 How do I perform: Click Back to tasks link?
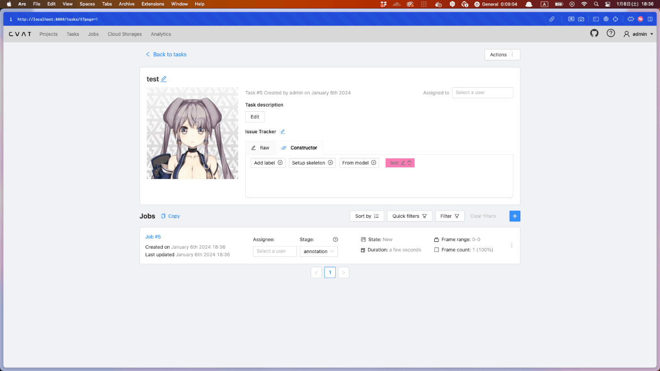coord(166,55)
